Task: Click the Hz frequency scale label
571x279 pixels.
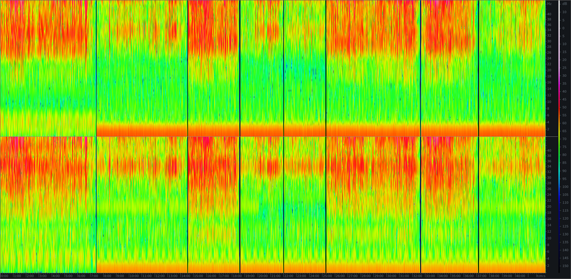Action: point(550,4)
